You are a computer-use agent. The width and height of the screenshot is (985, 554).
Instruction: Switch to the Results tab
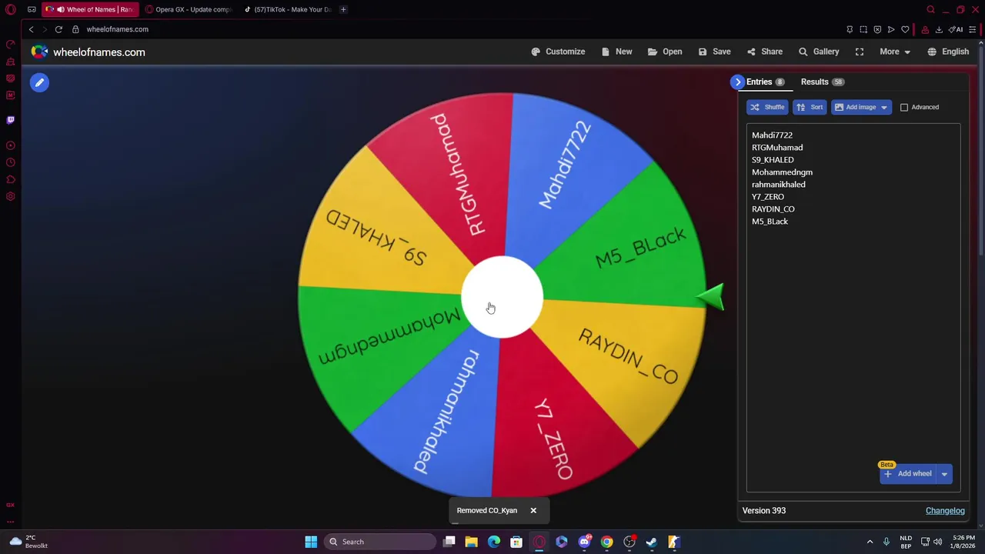coord(822,82)
